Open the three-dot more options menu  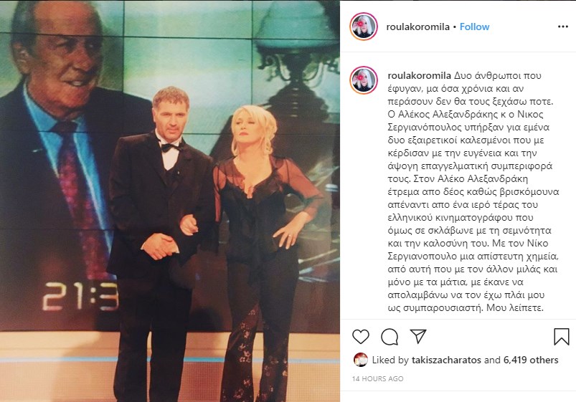pos(563,27)
